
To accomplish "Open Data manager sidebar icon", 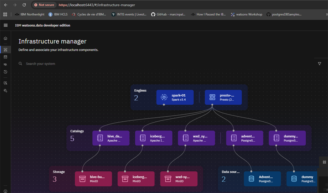I will (5, 57).
